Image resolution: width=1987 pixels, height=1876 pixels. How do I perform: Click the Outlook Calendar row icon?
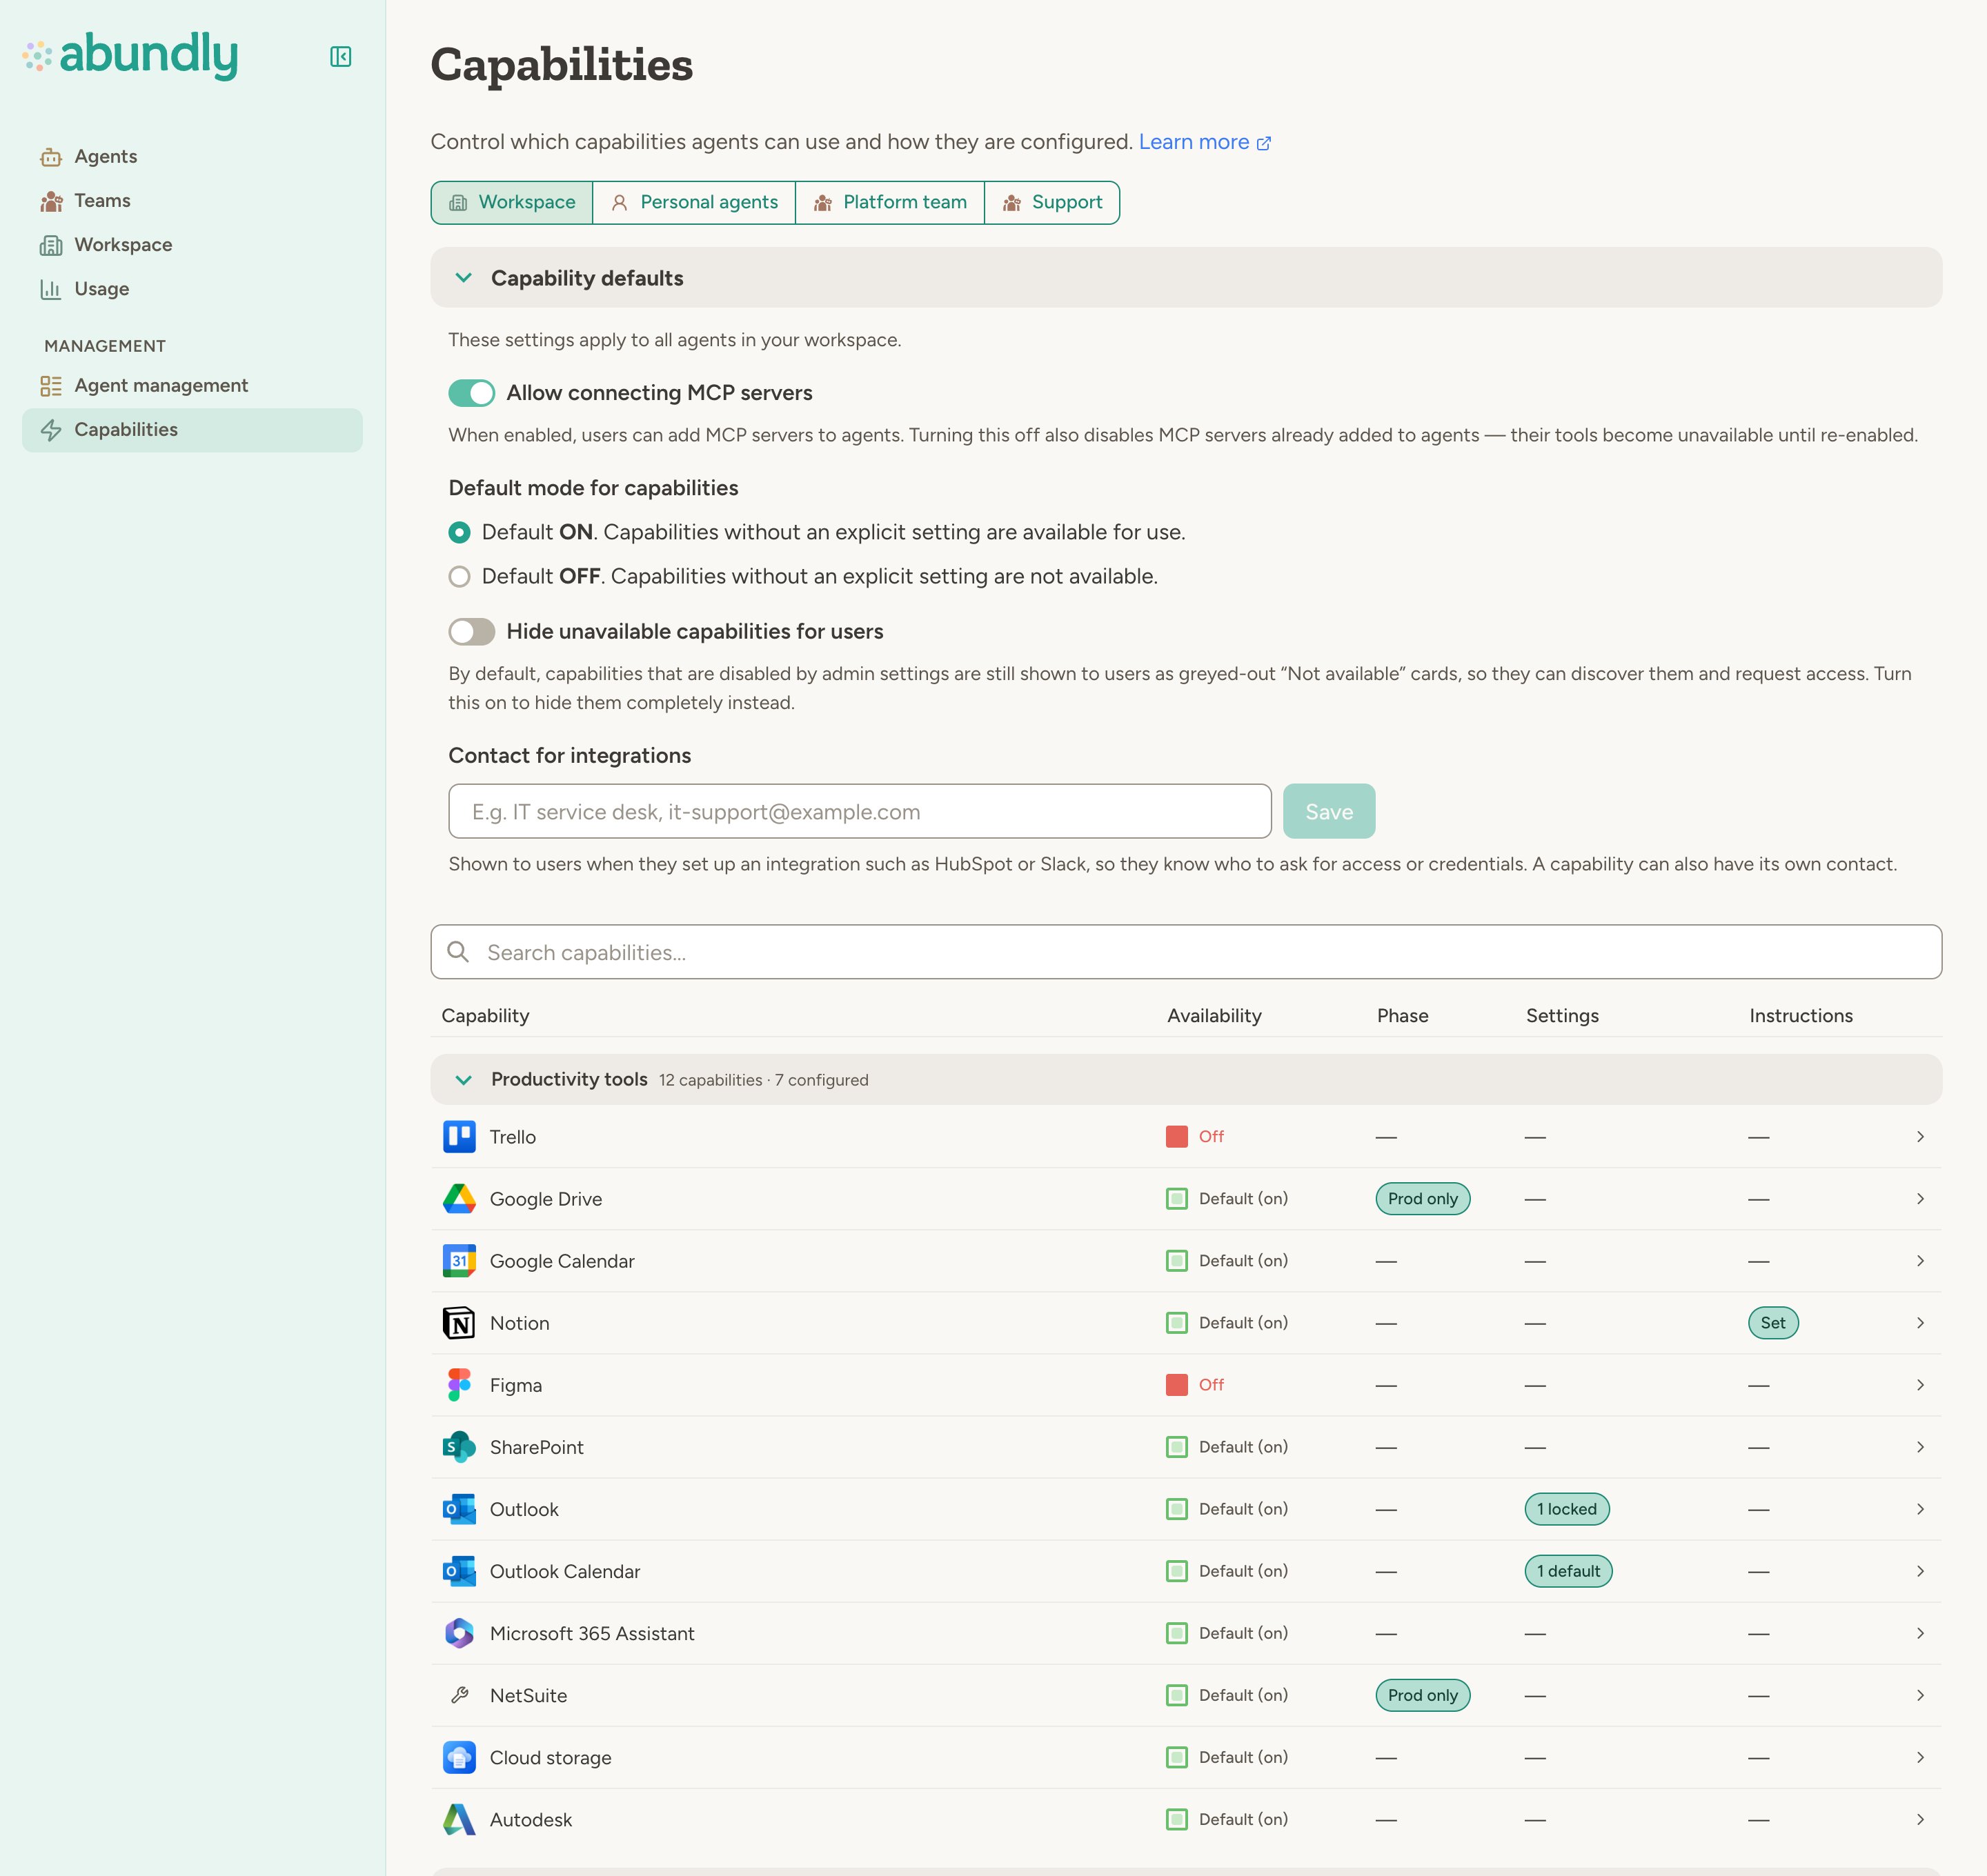pyautogui.click(x=459, y=1571)
